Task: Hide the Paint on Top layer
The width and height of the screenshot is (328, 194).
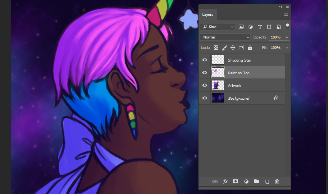Action: tap(205, 73)
